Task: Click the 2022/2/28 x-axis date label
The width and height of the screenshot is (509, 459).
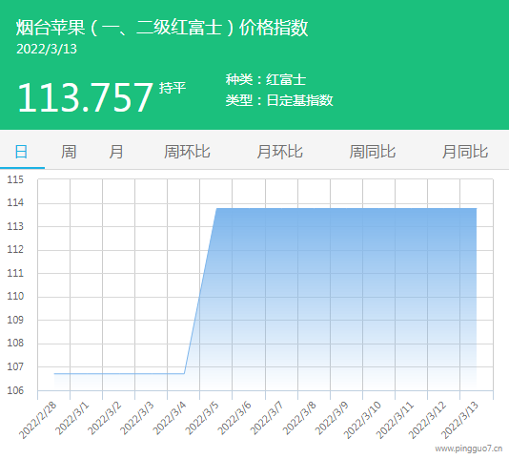Action: click(x=38, y=421)
